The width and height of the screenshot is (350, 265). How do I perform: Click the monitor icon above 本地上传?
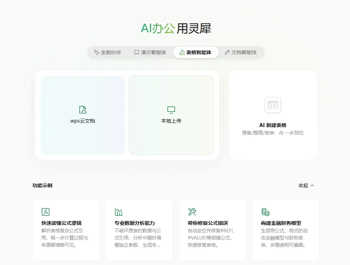pos(171,110)
